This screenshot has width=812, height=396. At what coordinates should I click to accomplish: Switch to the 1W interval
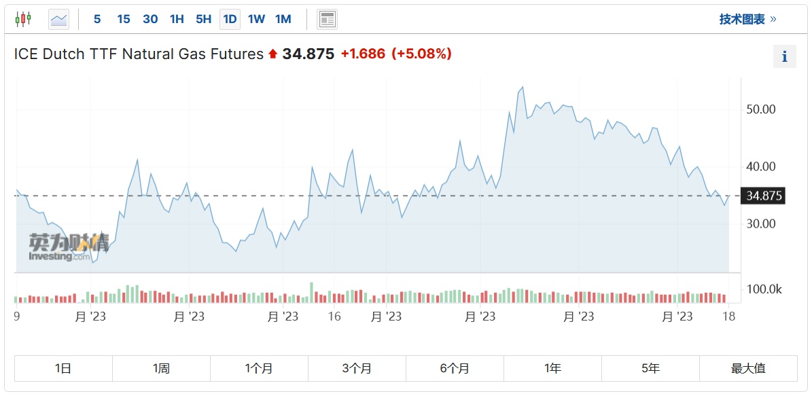[256, 19]
